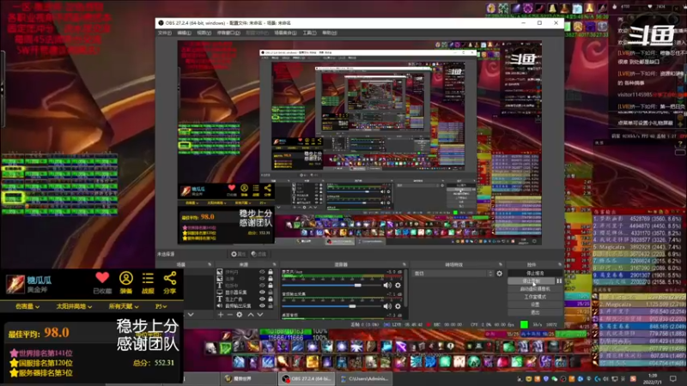
Task: Click the audio mixer vertical scrollbar
Action: tap(407, 289)
